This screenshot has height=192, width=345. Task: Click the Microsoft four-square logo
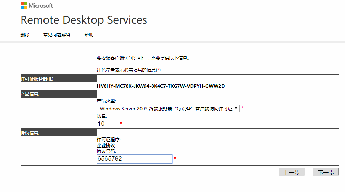(x=24, y=6)
